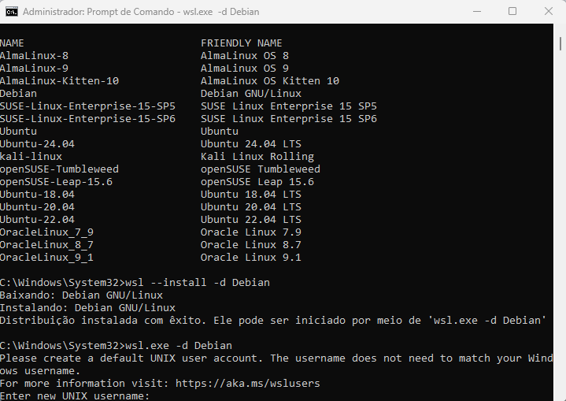Image resolution: width=566 pixels, height=401 pixels.
Task: Click the Command Prompt icon in title bar
Action: point(11,12)
